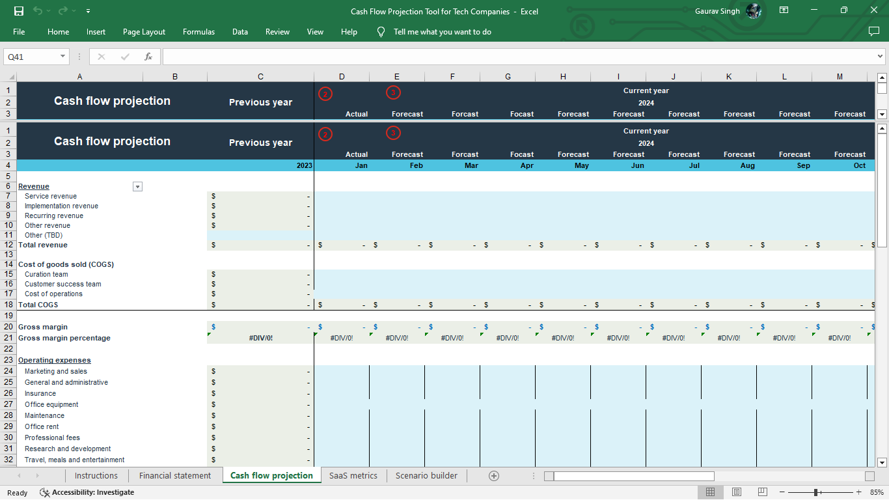Click the Normal view icon in status bar
The image size is (889, 500).
click(711, 492)
